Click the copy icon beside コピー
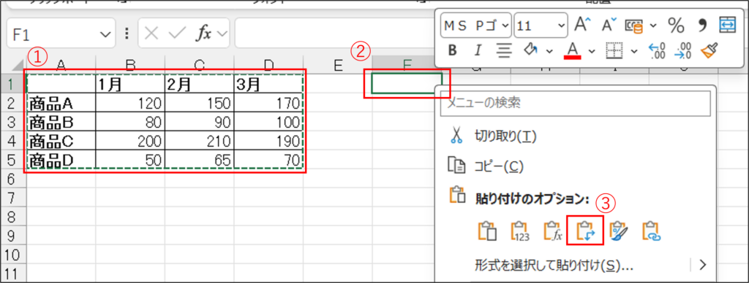Screen dimensions: 749x283 [456, 166]
